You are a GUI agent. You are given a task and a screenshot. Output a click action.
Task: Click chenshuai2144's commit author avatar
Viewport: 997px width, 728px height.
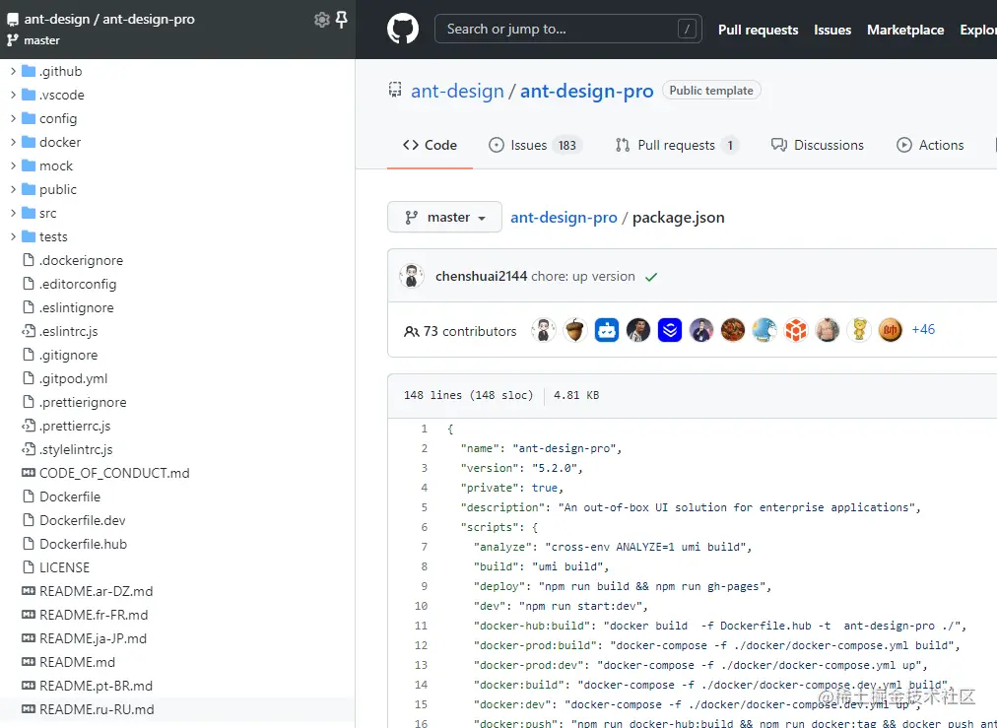[412, 277]
